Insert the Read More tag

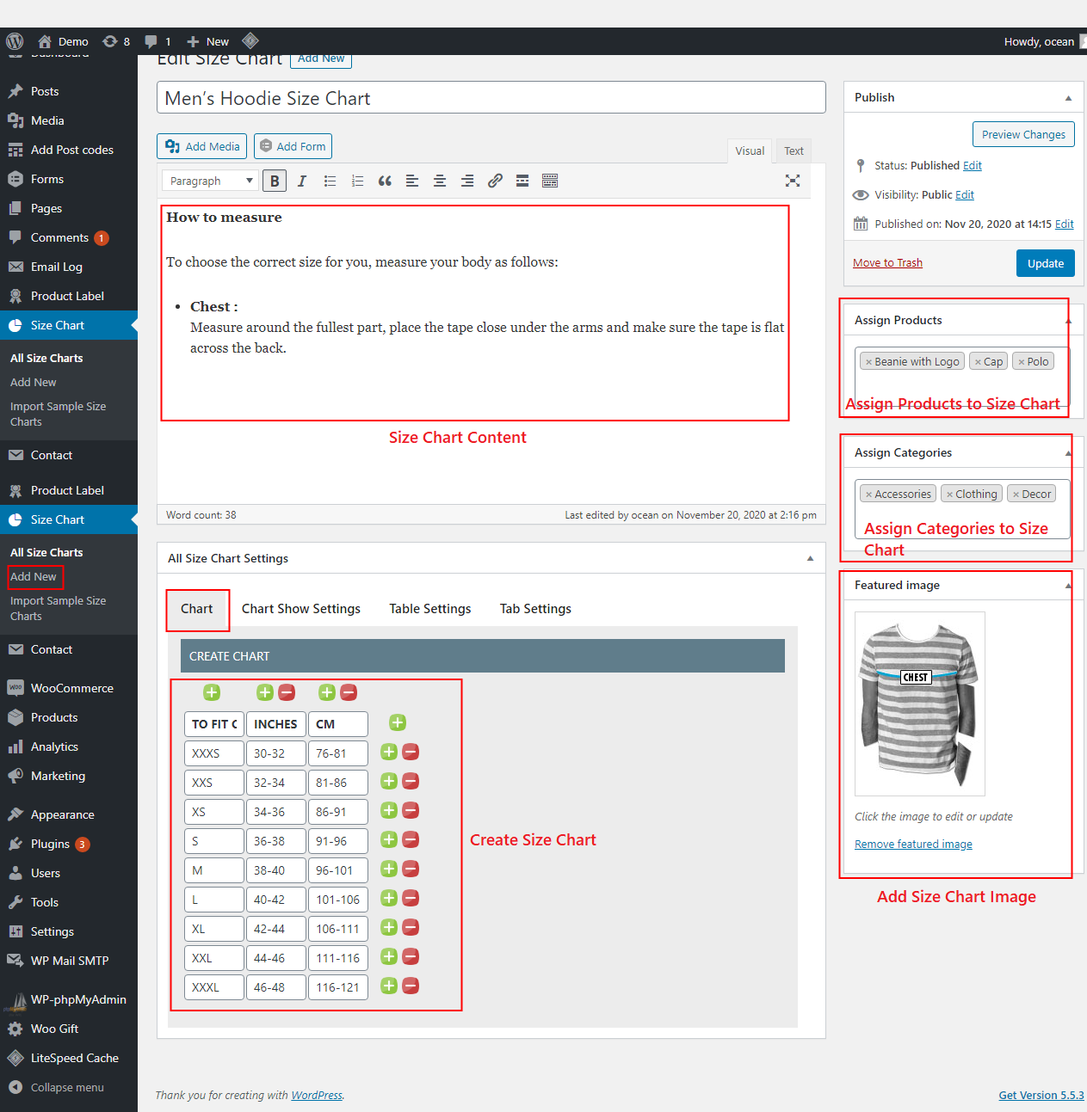522,181
